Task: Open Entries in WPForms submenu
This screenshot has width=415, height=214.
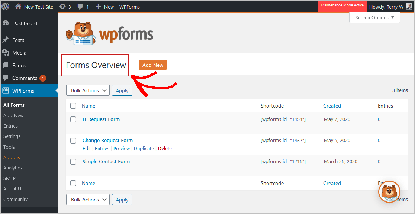Action: pyautogui.click(x=10, y=126)
